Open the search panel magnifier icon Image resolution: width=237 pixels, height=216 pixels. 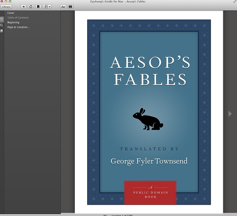click(2, 25)
